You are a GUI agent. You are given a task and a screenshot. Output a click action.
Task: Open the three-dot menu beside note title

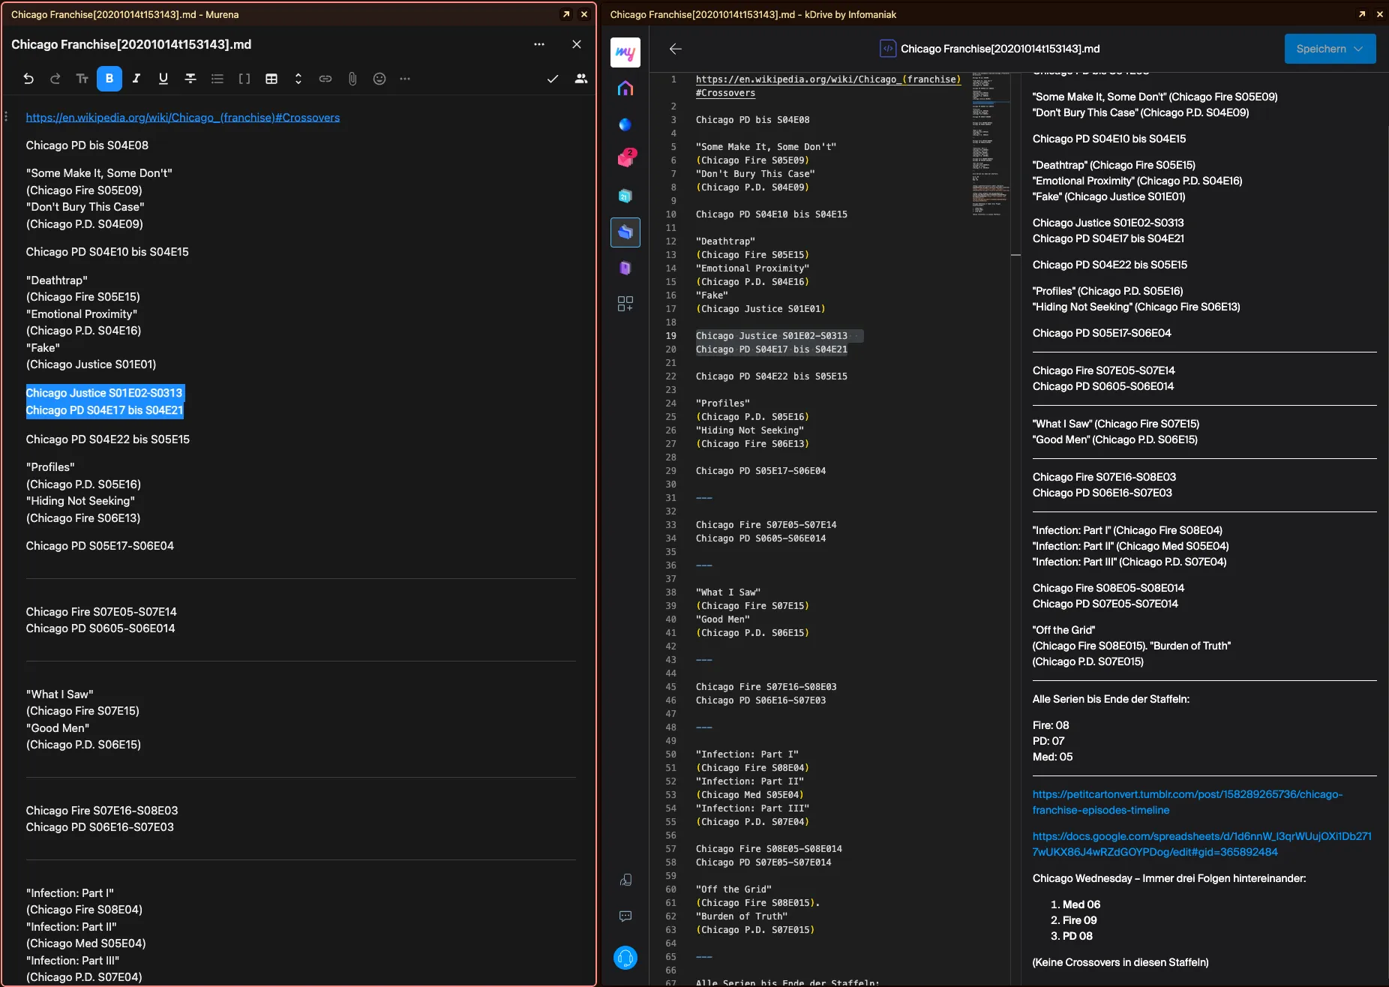[538, 44]
